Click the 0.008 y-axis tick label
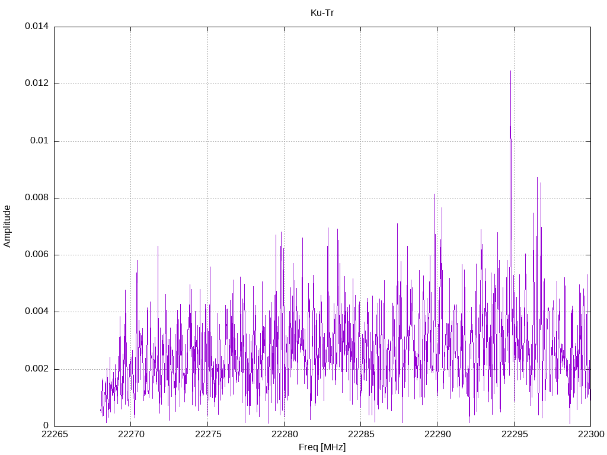The height and width of the screenshot is (455, 607). click(x=36, y=198)
